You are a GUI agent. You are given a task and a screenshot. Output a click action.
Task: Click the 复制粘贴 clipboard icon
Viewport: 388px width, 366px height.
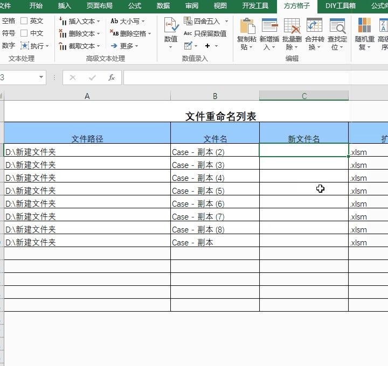click(x=247, y=25)
